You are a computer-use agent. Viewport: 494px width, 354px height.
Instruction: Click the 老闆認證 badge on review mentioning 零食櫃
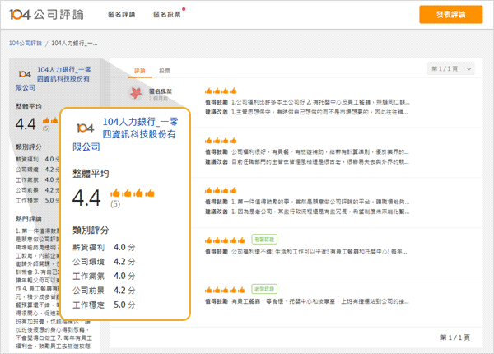(264, 289)
